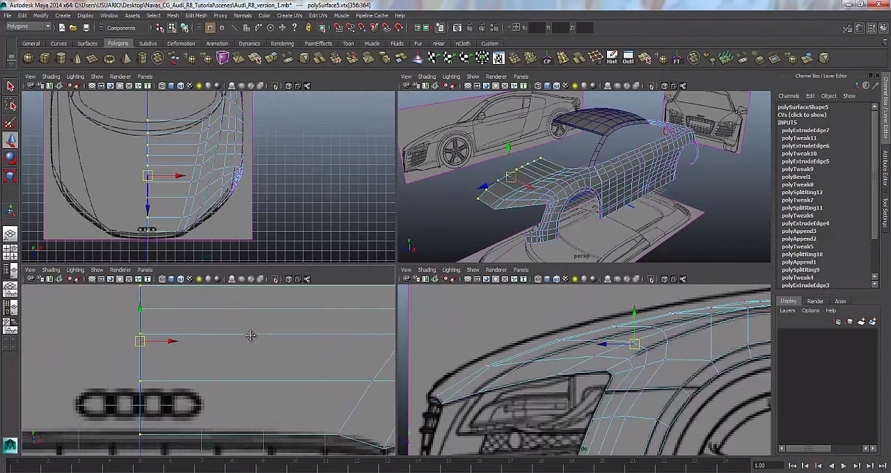Activate the Move tool in the toolbox
Screen dimensions: 891x473
[10, 141]
